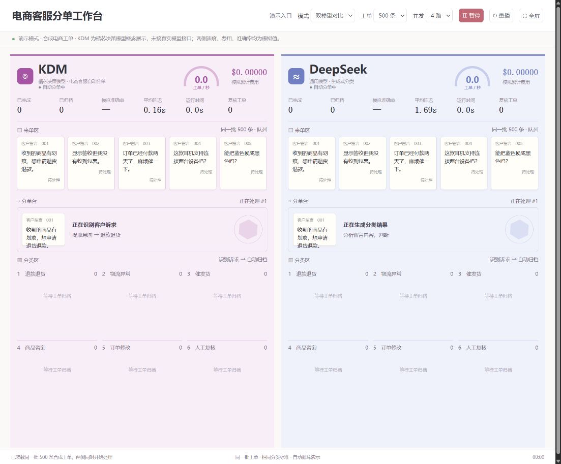Click the purple KDM model logo icon

point(25,76)
